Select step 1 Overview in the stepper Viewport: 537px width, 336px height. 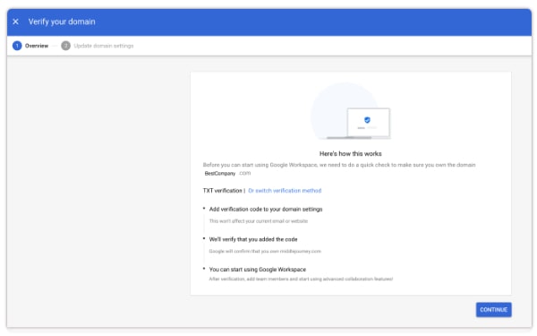click(30, 46)
